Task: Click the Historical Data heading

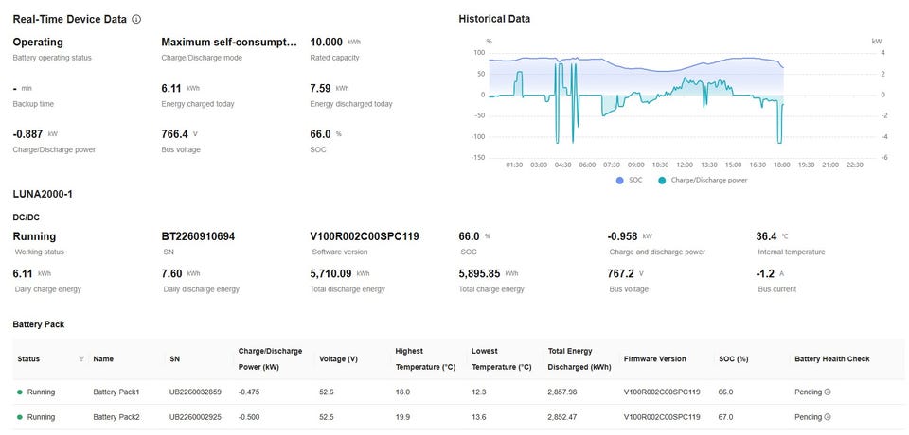Action: pyautogui.click(x=494, y=19)
